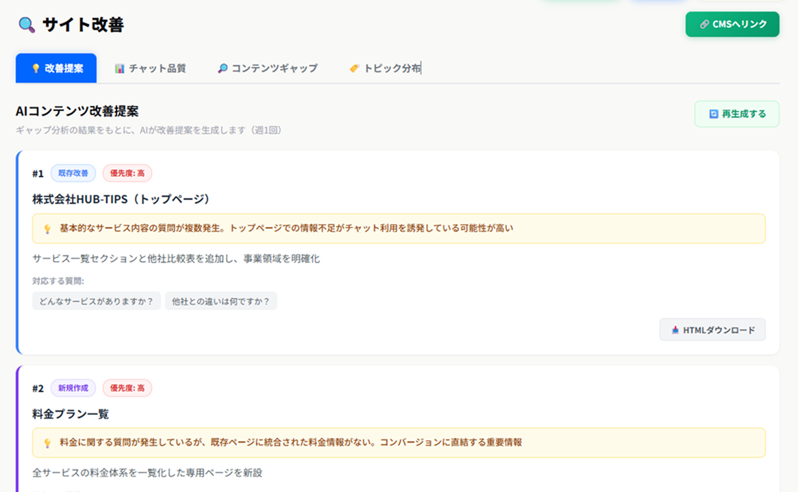Click the 料金プラン一覧 title
This screenshot has height=492, width=798.
[71, 414]
